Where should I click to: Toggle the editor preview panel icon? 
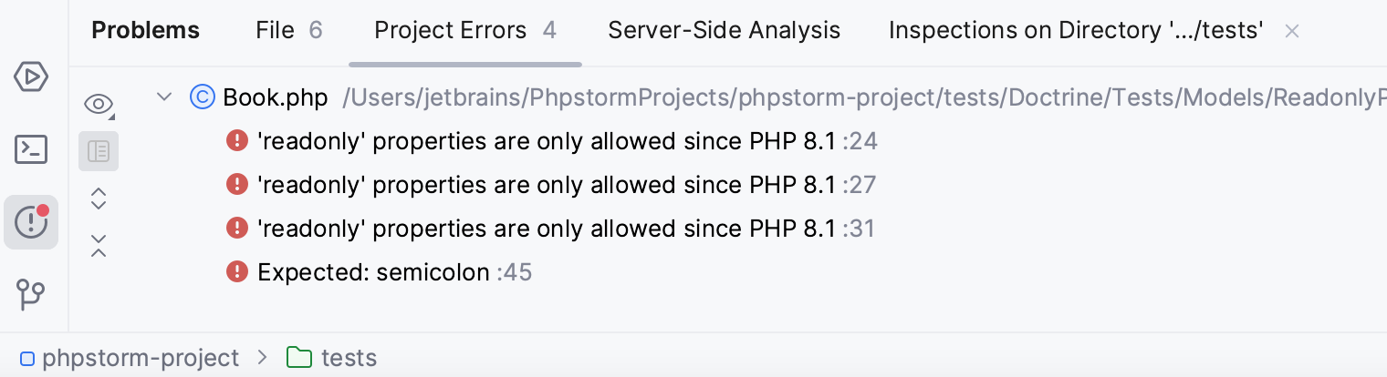[99, 151]
